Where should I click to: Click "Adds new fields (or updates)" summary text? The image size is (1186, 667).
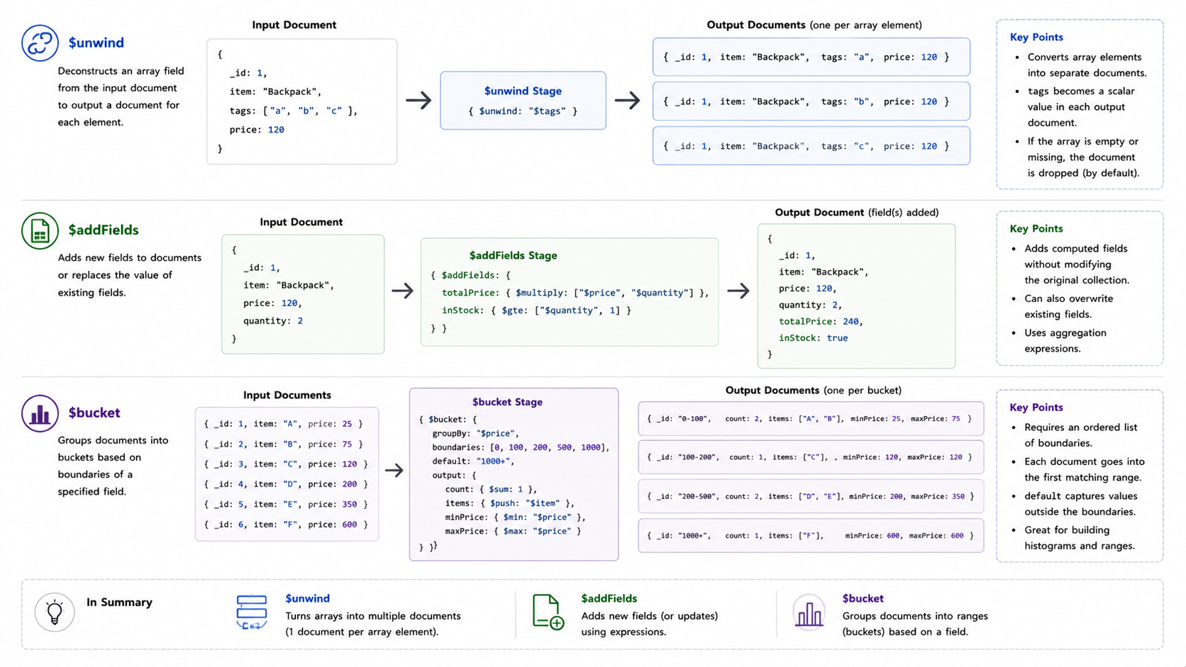coord(649,617)
